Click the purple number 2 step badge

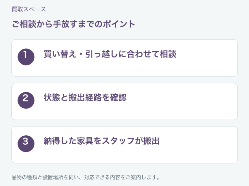[x=26, y=100]
